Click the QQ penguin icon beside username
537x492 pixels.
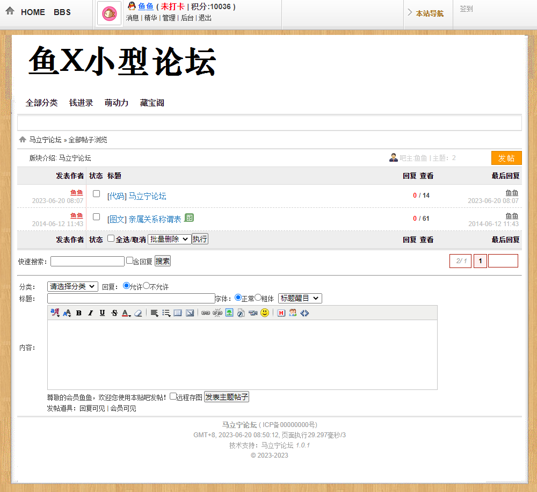point(132,5)
